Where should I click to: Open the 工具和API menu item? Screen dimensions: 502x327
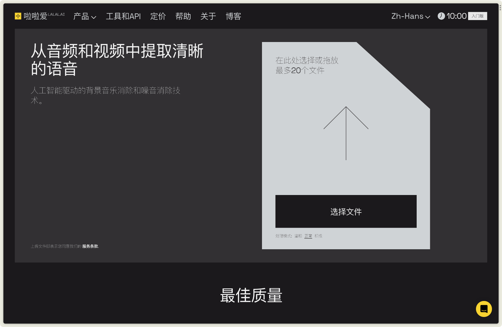pos(123,16)
